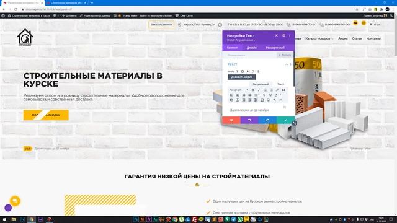Collapse the Текст section chevron

click(x=287, y=64)
